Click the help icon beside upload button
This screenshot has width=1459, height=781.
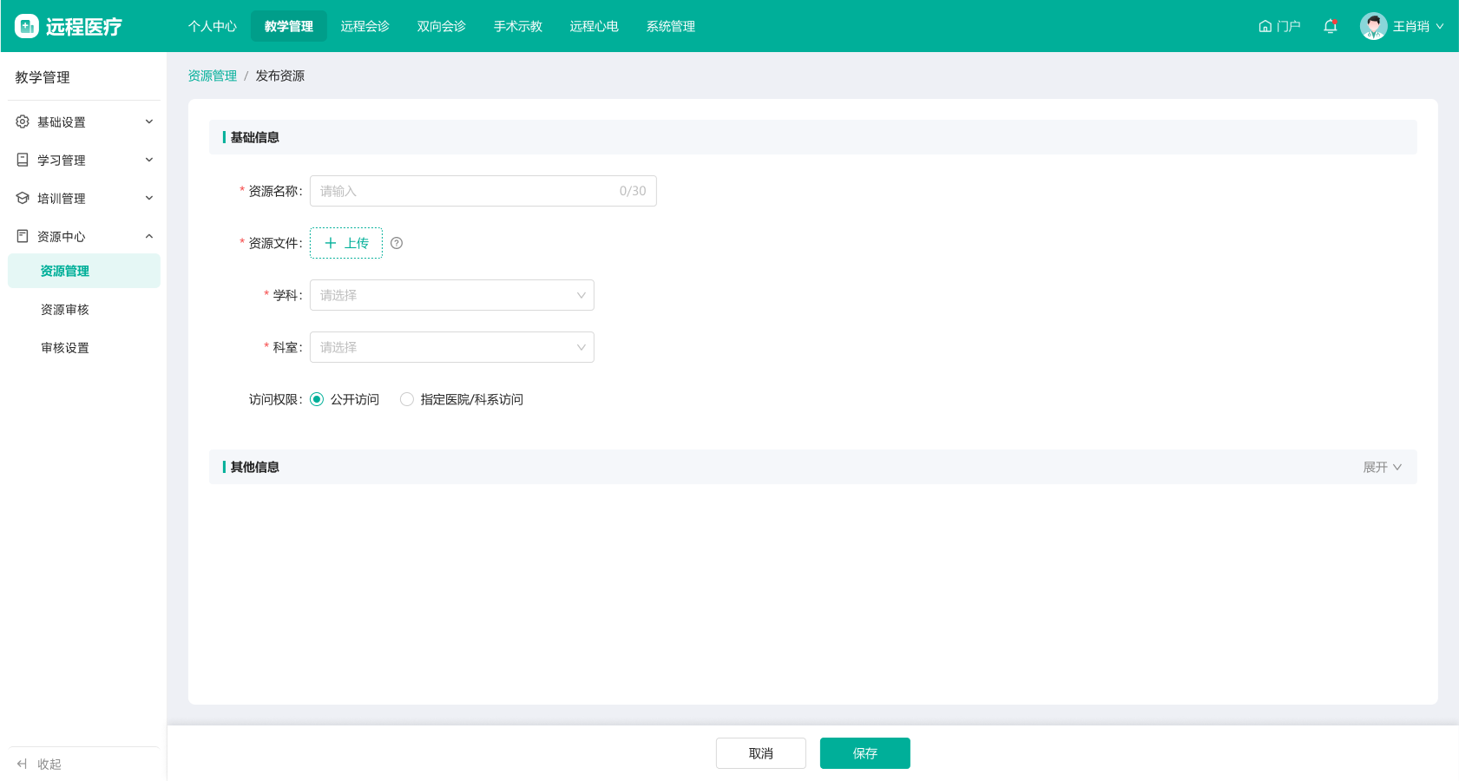tap(397, 243)
